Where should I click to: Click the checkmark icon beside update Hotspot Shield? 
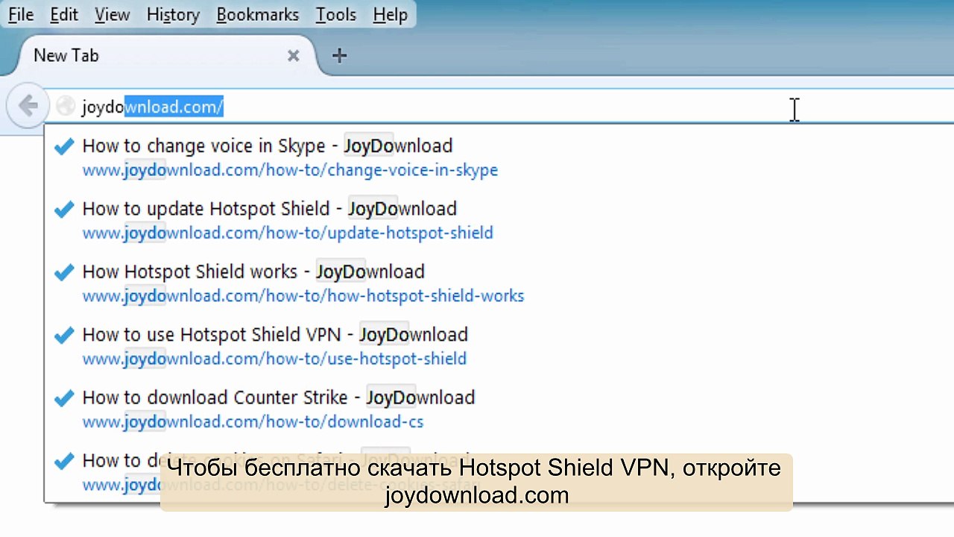pos(64,209)
